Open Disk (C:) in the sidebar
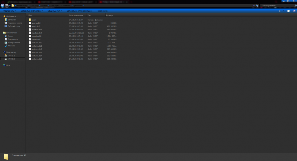Screen dimensions: 297x161 11,56
